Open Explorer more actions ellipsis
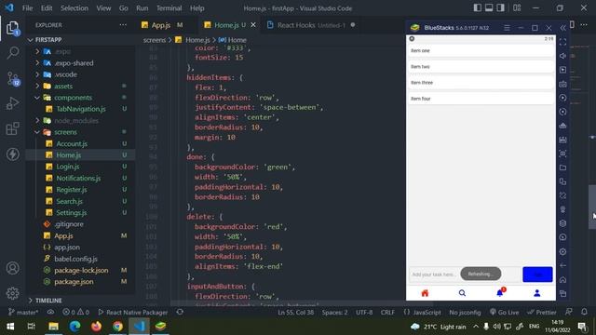The height and width of the screenshot is (335, 596). [123, 25]
